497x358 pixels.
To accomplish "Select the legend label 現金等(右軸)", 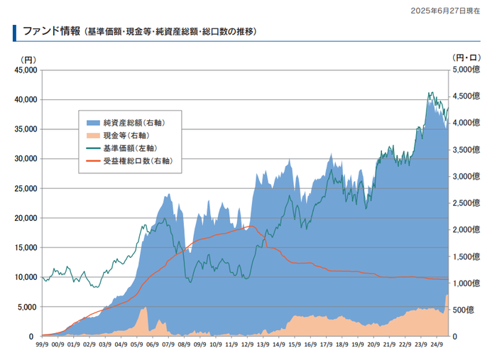I will (x=126, y=136).
